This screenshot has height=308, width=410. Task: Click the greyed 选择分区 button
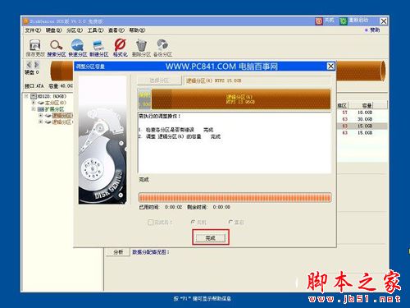pyautogui.click(x=159, y=80)
